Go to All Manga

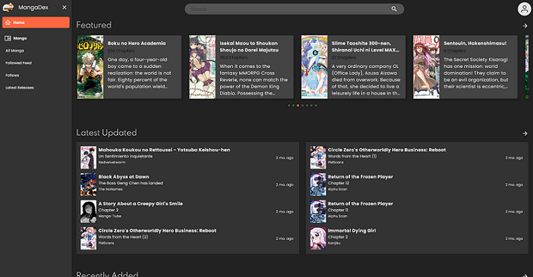pos(15,50)
